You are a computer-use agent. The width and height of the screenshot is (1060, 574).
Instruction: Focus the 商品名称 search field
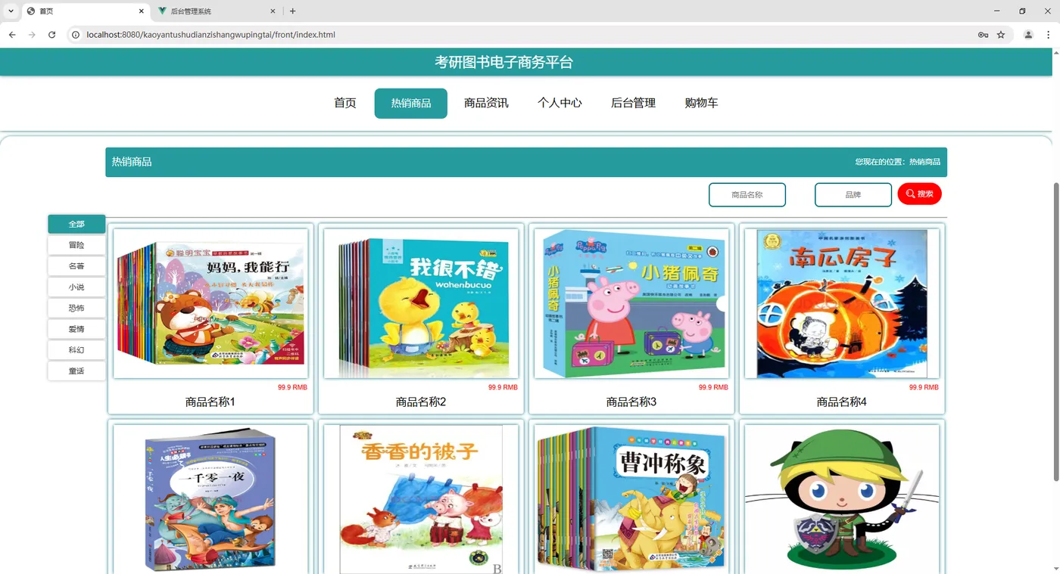(747, 194)
